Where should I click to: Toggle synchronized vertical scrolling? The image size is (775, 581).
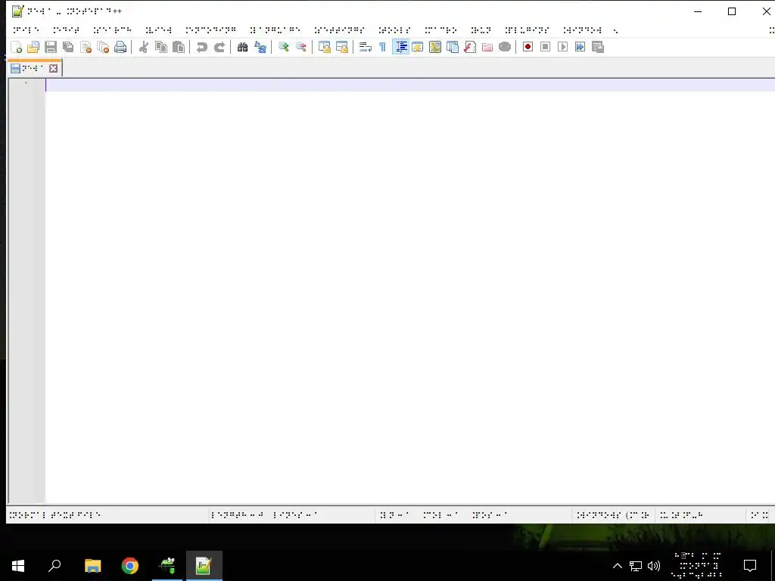tap(324, 47)
